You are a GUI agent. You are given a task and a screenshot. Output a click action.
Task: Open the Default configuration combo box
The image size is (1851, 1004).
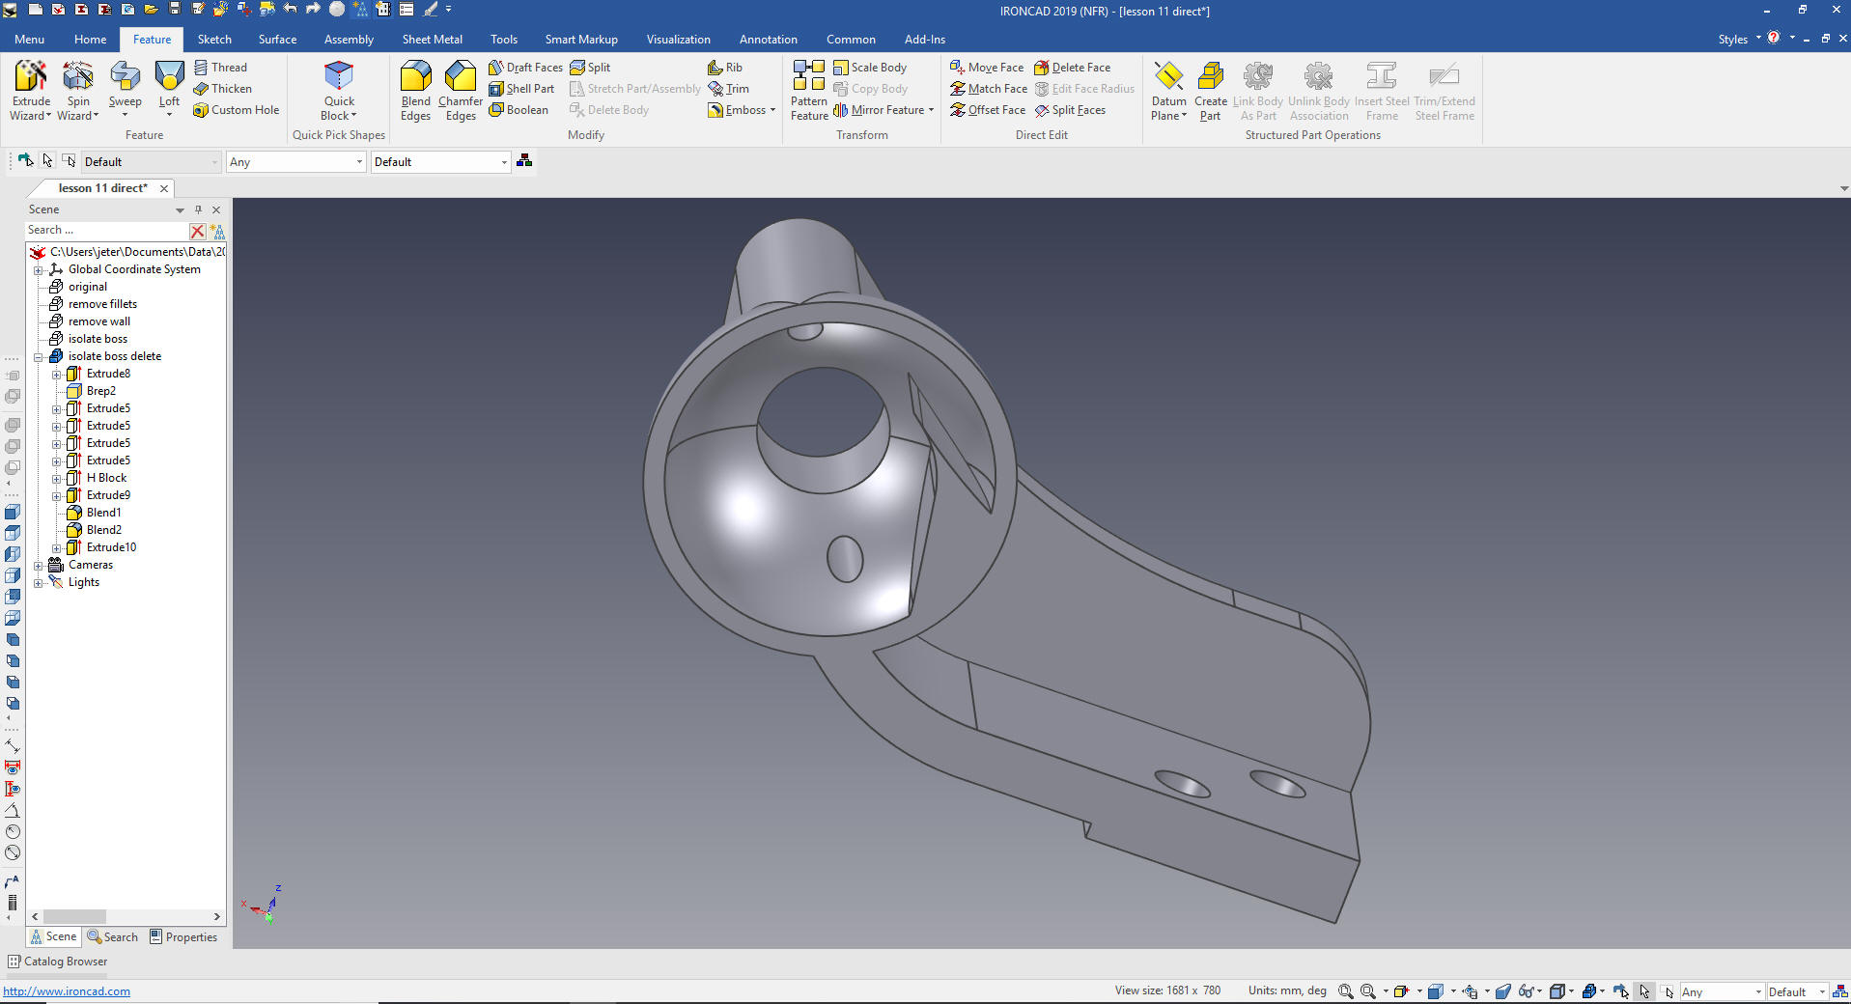click(440, 162)
